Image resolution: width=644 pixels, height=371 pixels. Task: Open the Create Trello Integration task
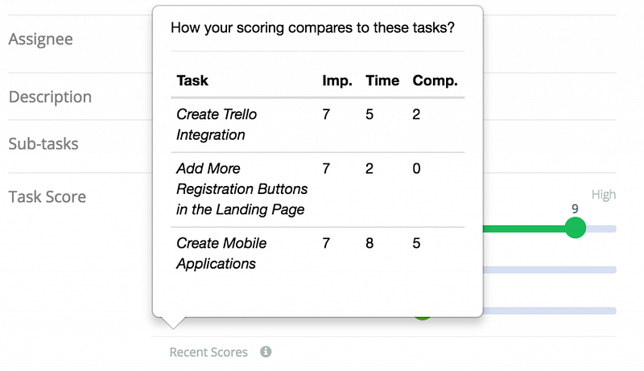pyautogui.click(x=217, y=125)
